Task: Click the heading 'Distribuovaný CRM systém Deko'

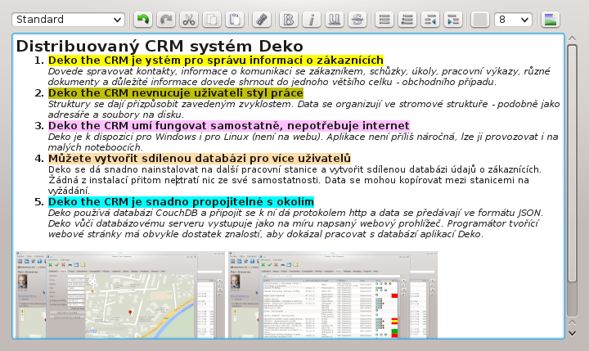Action: click(160, 46)
